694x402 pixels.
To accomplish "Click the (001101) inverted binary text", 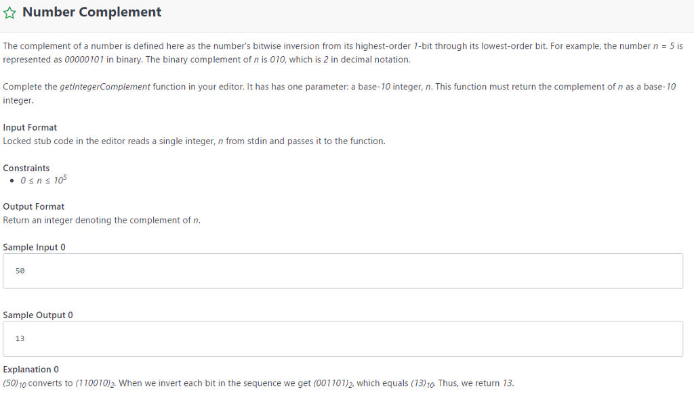I will point(333,384).
